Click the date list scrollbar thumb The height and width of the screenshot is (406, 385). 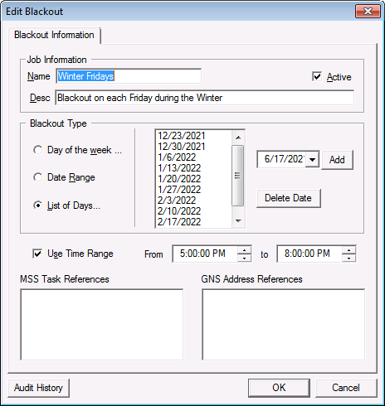point(238,176)
